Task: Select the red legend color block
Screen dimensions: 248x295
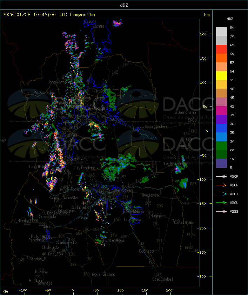Action: pos(221,49)
